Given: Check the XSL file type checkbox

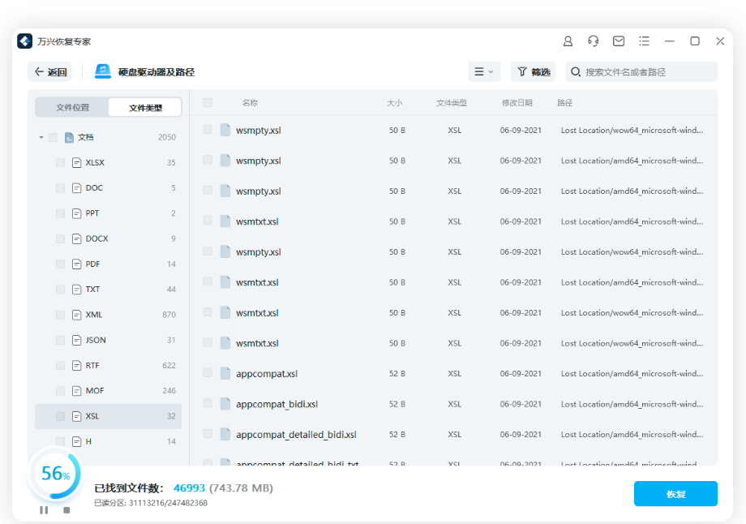Looking at the screenshot, I should [x=59, y=415].
